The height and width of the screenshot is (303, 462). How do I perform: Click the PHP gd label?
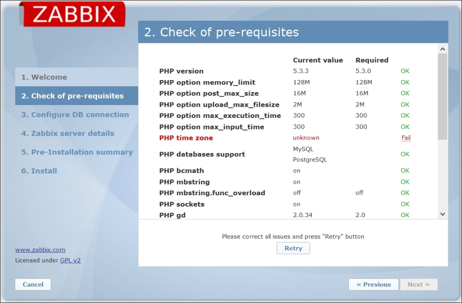(172, 215)
